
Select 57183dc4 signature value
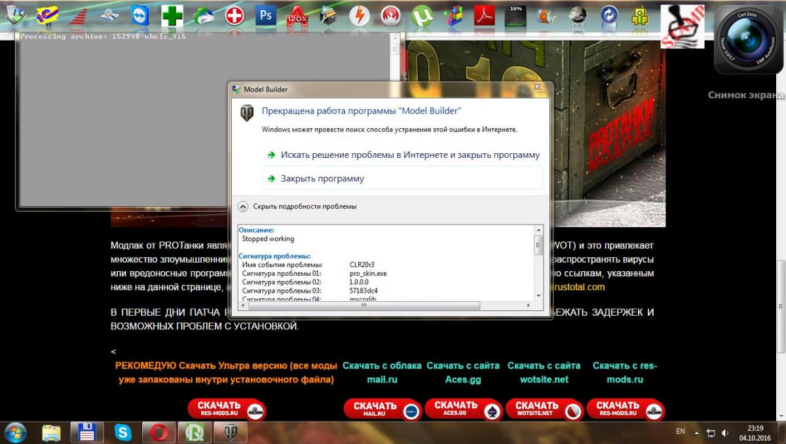point(364,290)
